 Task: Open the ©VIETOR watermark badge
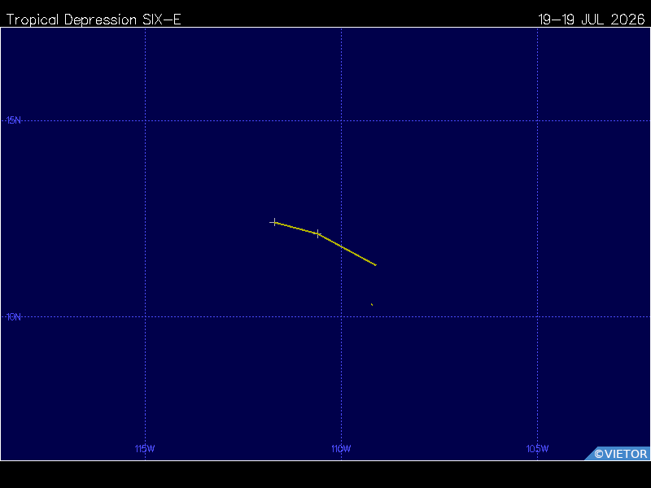coord(618,454)
